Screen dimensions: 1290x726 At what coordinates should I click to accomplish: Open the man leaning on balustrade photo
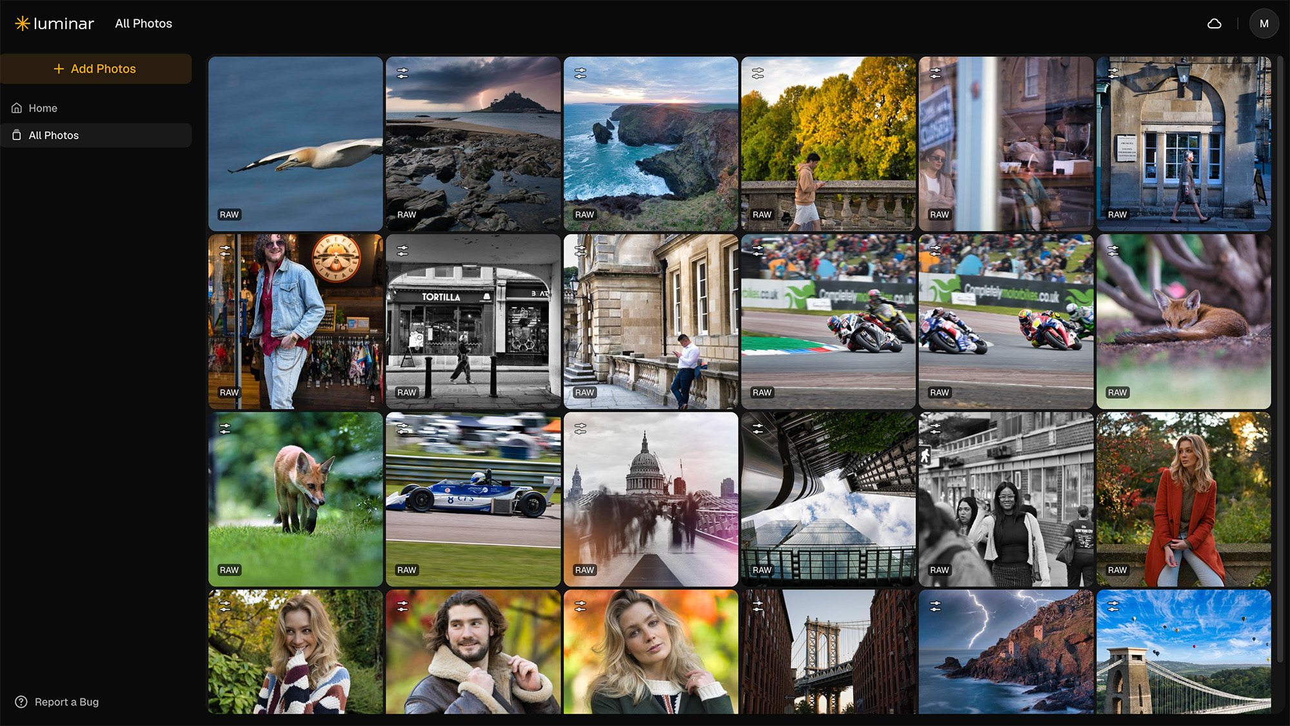click(651, 321)
